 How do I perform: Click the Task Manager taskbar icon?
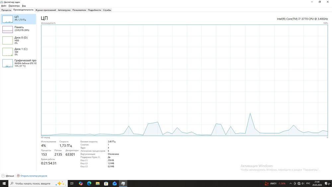coord(123,183)
